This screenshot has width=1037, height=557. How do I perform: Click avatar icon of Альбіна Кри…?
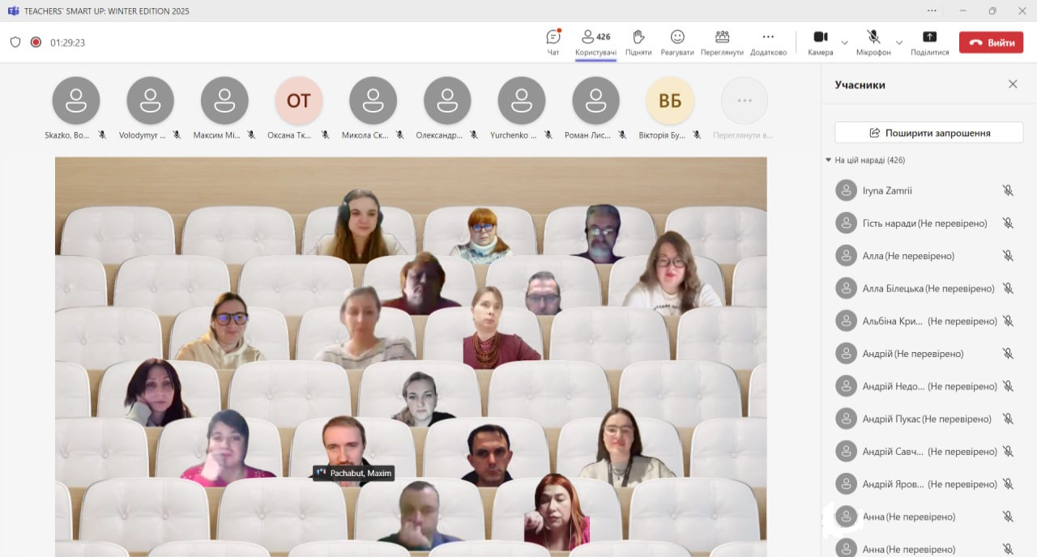click(846, 321)
